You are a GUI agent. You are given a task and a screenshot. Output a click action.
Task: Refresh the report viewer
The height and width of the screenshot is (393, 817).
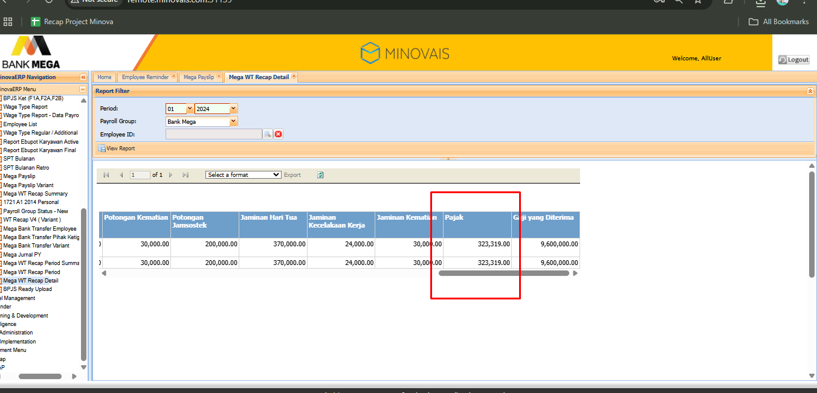point(320,175)
